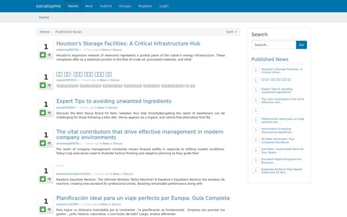The image size is (347, 217).
Task: Upvote the Houston's Storage Facilities post
Action: pos(43,54)
